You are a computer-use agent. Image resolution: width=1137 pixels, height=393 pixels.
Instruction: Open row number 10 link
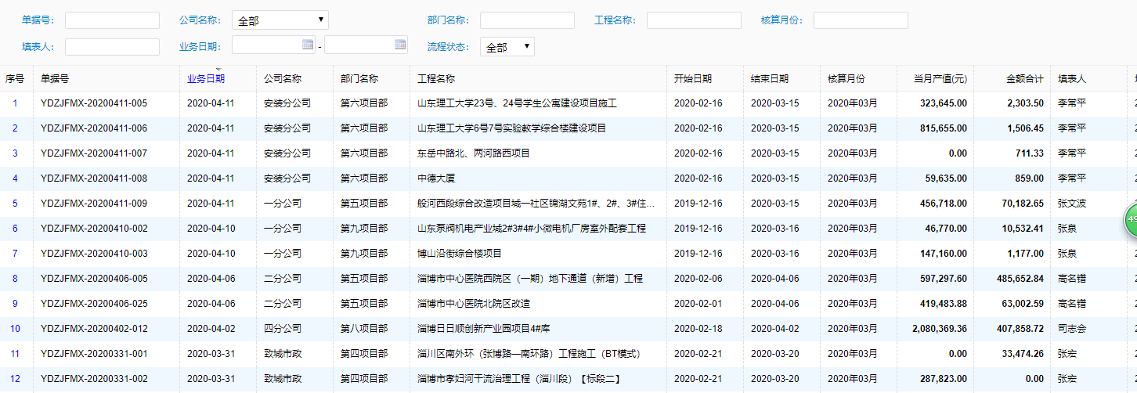(x=15, y=329)
